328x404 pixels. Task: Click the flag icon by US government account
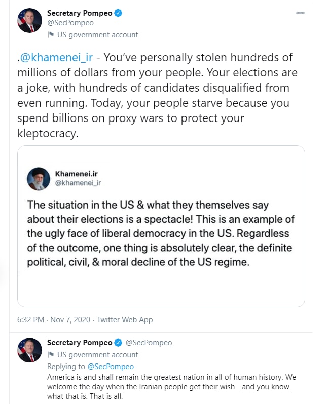coord(50,35)
